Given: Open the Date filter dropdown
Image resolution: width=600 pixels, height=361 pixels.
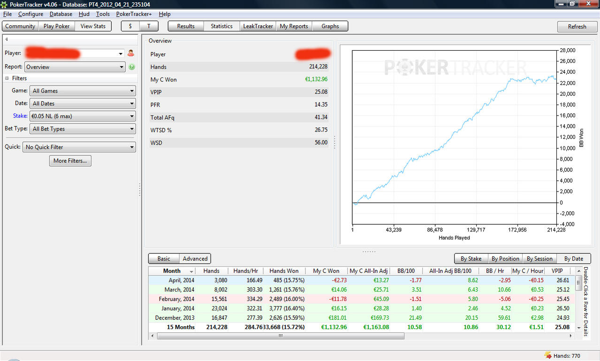Looking at the screenshot, I should coord(83,104).
